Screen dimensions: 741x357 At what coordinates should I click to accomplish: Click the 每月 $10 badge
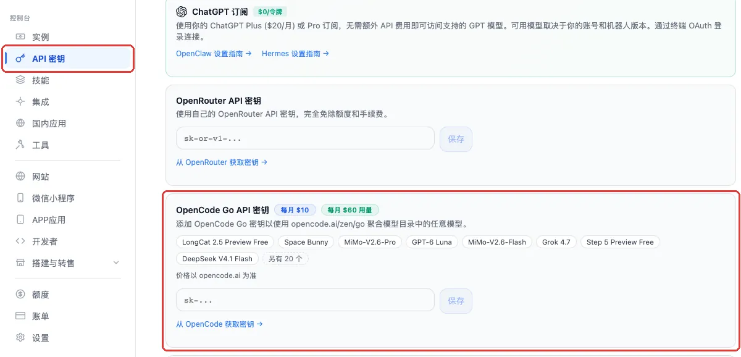295,210
